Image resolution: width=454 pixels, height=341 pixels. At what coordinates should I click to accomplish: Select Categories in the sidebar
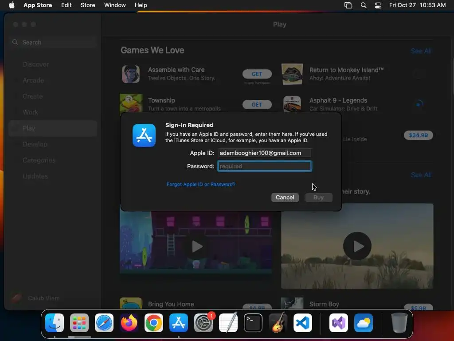(52, 160)
